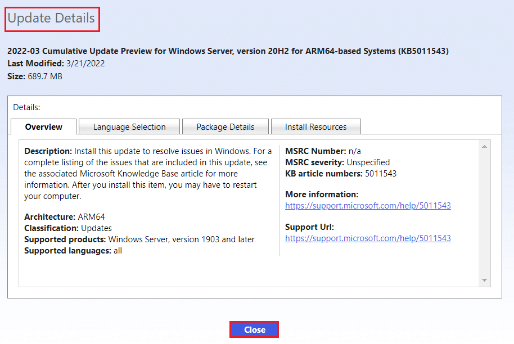Click the Last Modified 3/21/2022 text
Image resolution: width=514 pixels, height=344 pixels.
[56, 64]
